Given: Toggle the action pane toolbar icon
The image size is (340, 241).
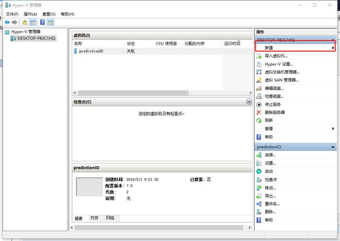Looking at the screenshot, I should pyautogui.click(x=51, y=22).
